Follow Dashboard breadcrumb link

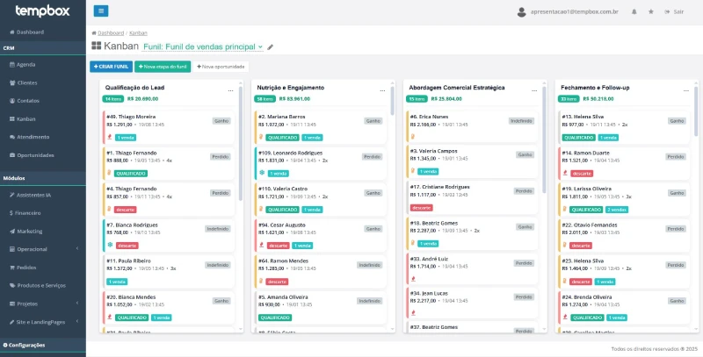click(x=111, y=33)
